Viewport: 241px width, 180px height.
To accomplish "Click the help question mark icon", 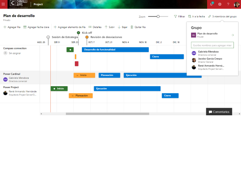I will click(x=228, y=4).
